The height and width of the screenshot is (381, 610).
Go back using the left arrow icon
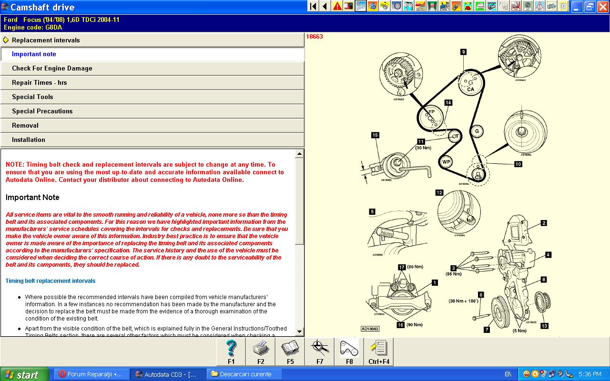[325, 6]
